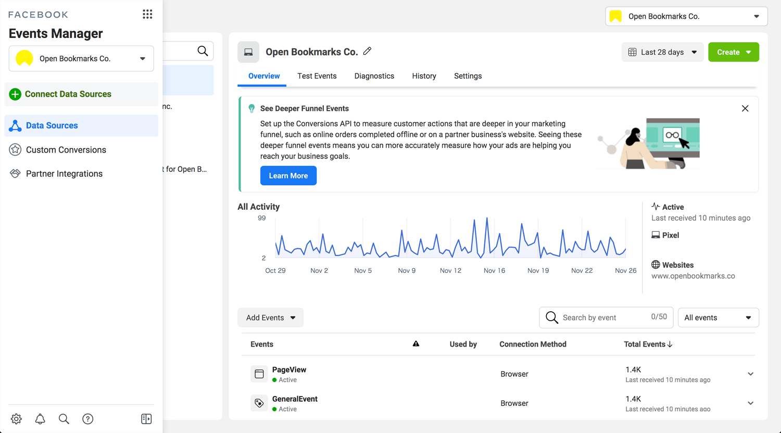Click the highlighted data source list item
Image resolution: width=781 pixels, height=433 pixels.
(188, 80)
